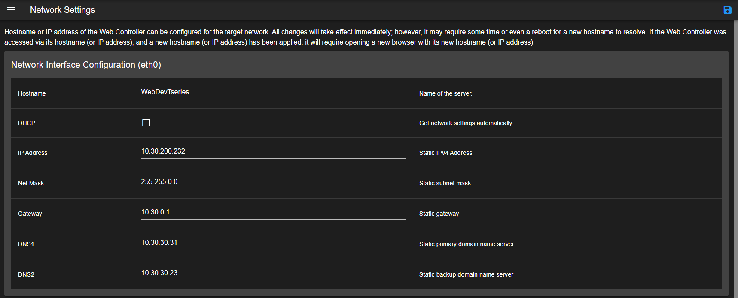Click the 'DNS2' row label

[x=26, y=274]
